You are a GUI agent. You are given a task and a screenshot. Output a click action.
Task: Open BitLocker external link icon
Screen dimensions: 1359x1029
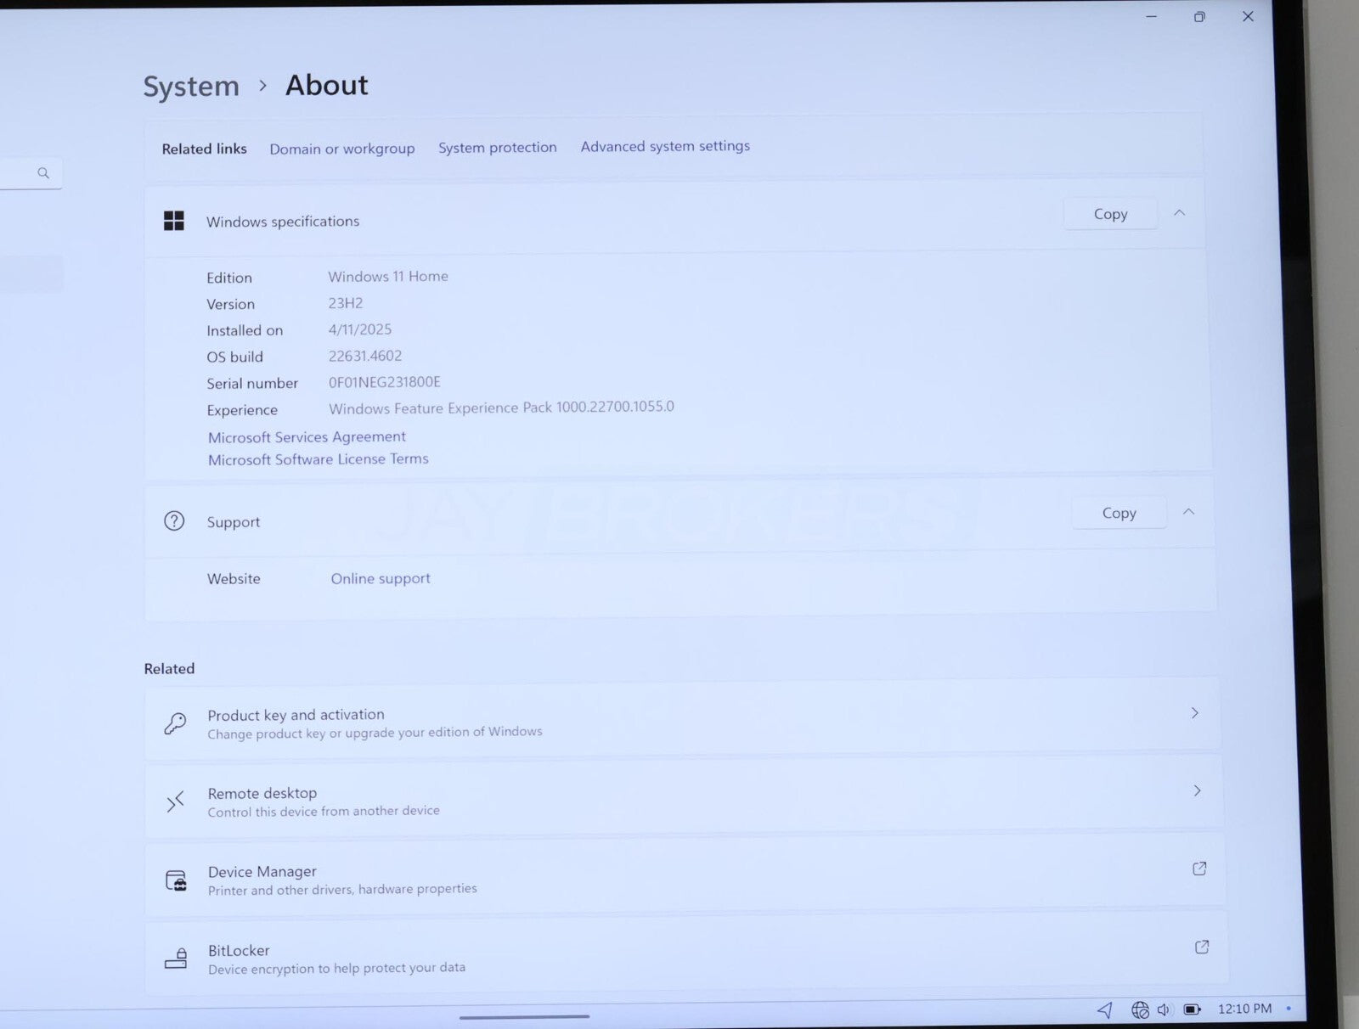[x=1202, y=947]
